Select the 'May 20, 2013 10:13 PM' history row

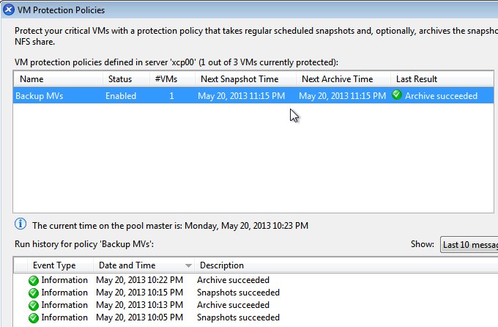click(256, 305)
